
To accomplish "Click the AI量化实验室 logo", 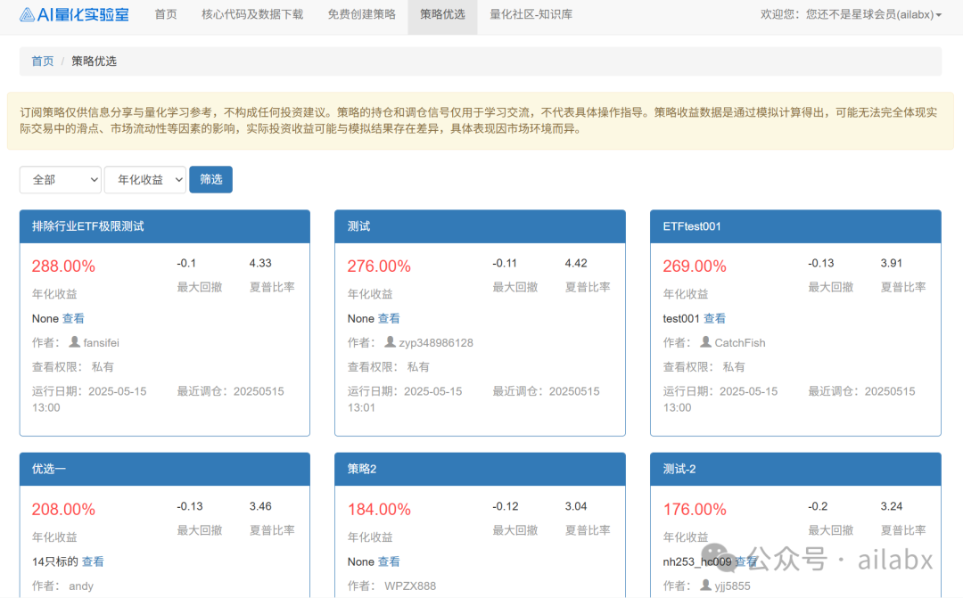I will click(74, 14).
